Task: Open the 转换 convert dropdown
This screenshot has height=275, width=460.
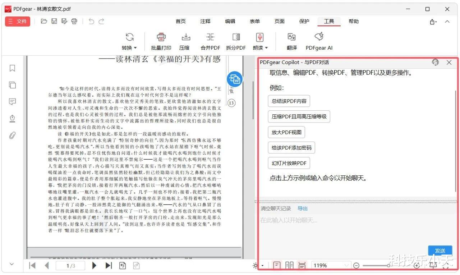Action: [129, 41]
